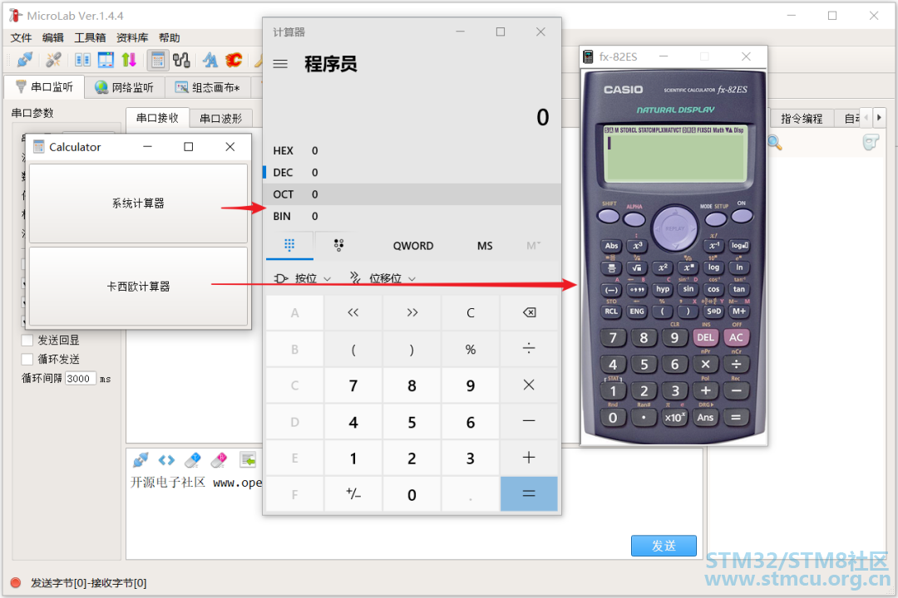Click the pink AC key on the Casio fx-82ES calculator
The width and height of the screenshot is (898, 598).
click(x=736, y=338)
